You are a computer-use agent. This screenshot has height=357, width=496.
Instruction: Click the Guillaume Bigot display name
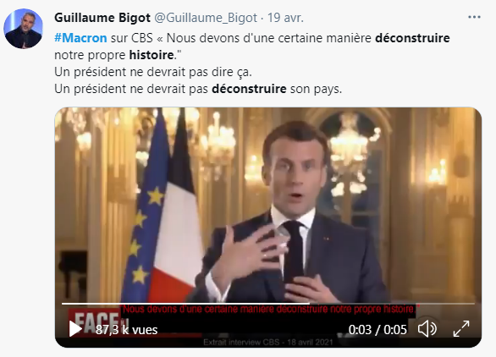102,18
